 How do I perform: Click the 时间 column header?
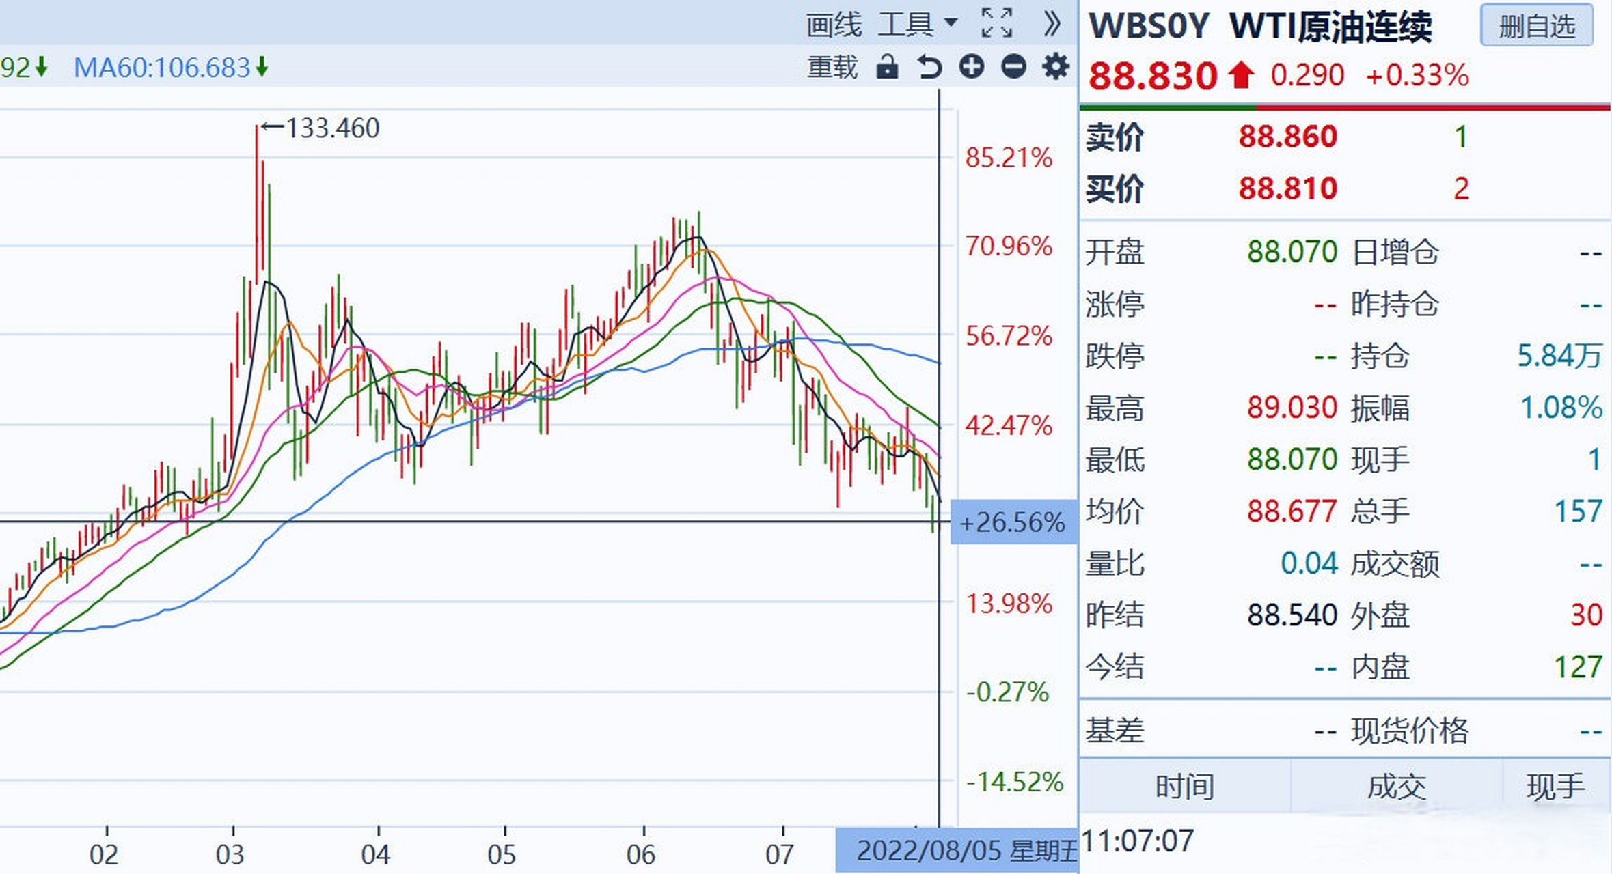1184,787
